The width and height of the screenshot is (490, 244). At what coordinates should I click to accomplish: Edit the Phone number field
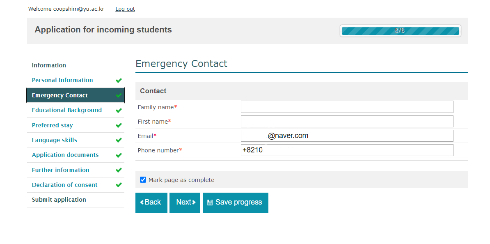(x=347, y=150)
